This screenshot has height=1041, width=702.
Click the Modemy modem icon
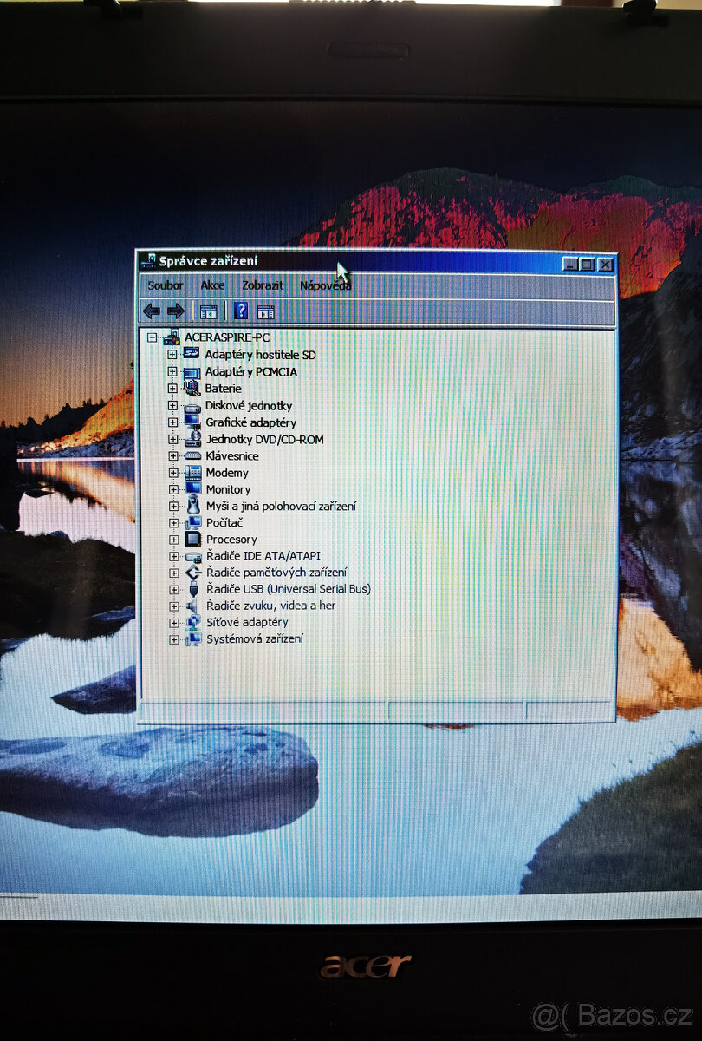192,472
